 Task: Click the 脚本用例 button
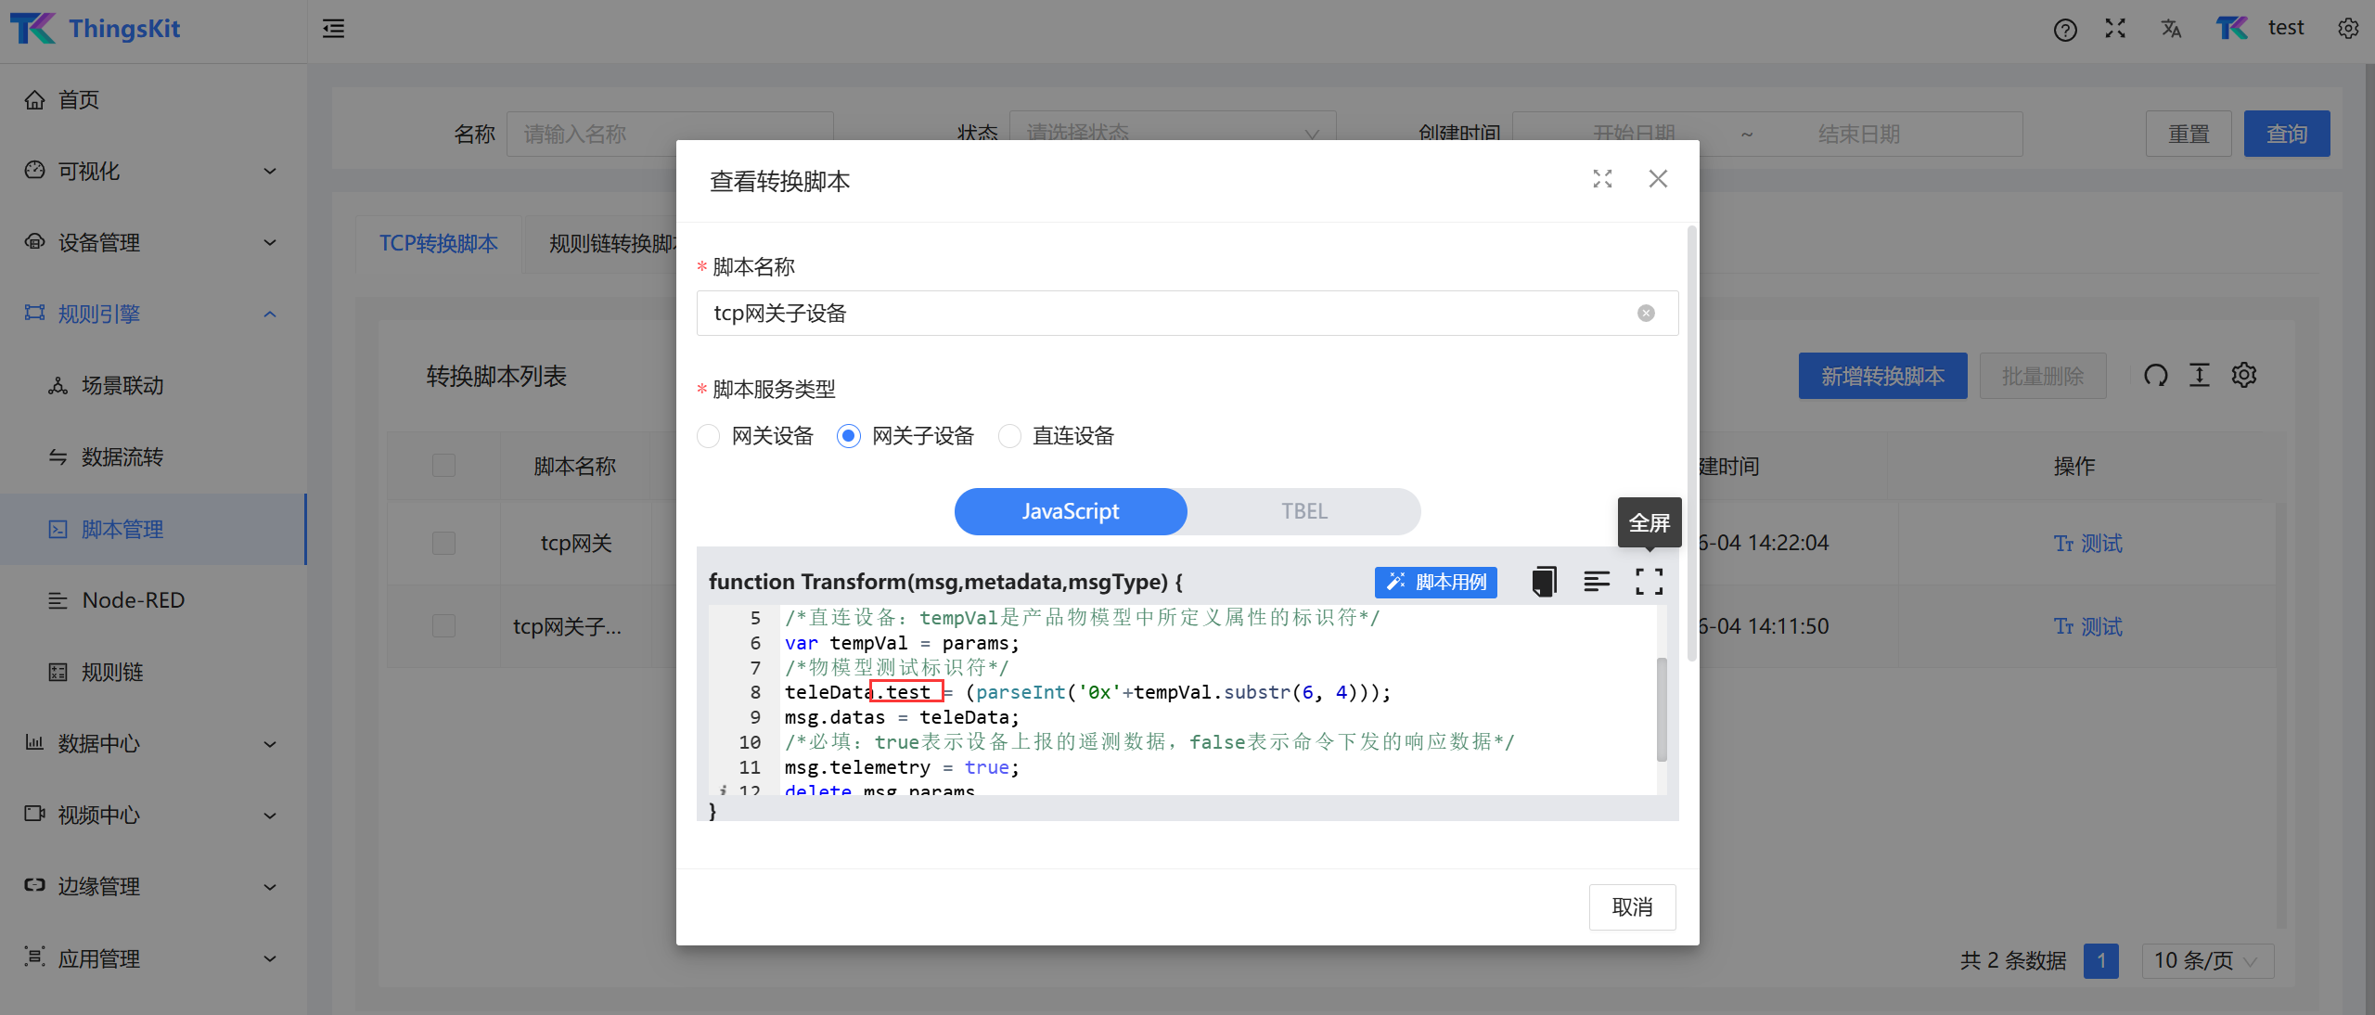[1435, 582]
